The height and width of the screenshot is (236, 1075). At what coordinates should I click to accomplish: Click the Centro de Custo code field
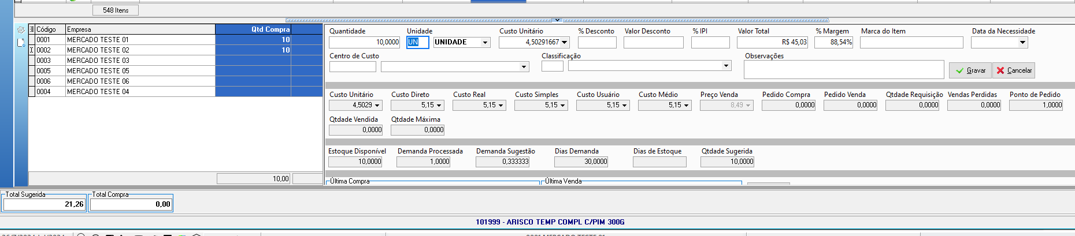(353, 67)
